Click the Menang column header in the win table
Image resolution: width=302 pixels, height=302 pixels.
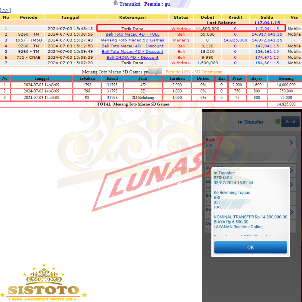coord(284,79)
